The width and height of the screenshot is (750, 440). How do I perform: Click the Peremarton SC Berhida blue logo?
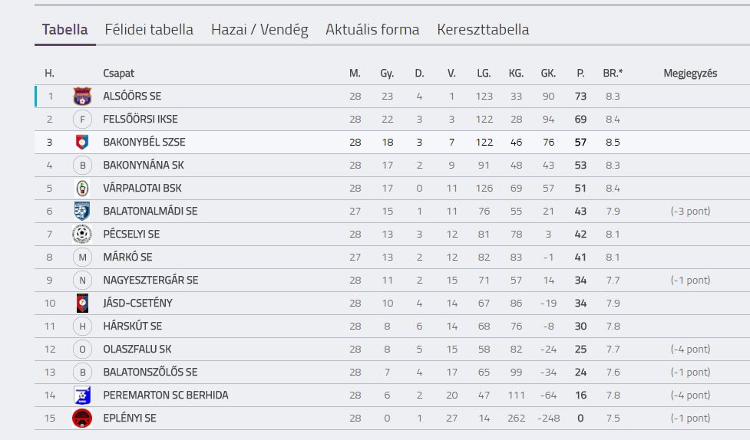(x=82, y=395)
